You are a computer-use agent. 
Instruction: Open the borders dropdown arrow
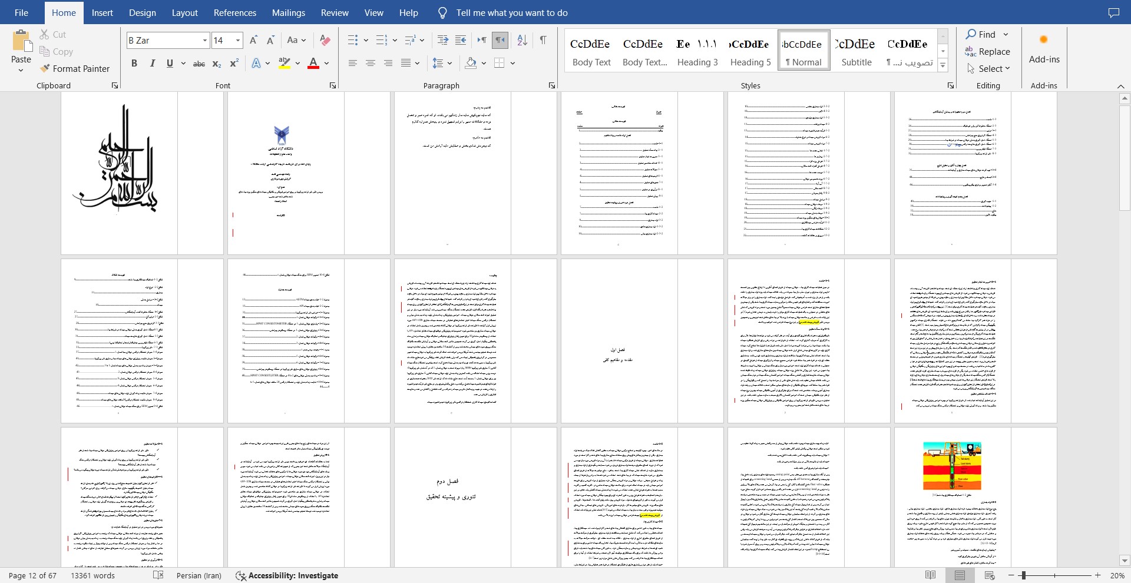click(x=513, y=64)
